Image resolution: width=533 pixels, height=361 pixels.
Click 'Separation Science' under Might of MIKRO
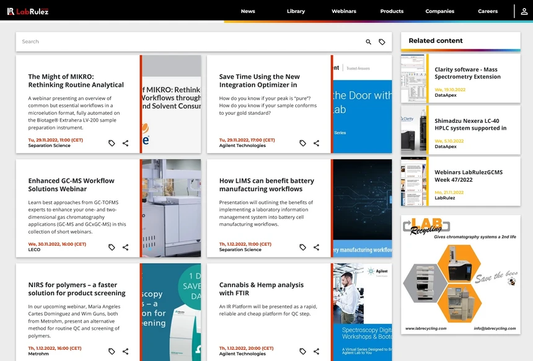(50, 146)
